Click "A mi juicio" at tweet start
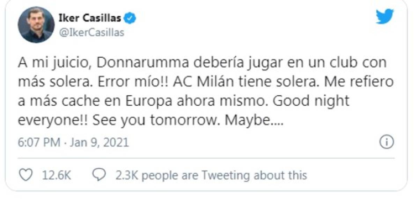Image resolution: width=419 pixels, height=201 pixels. (x=52, y=63)
